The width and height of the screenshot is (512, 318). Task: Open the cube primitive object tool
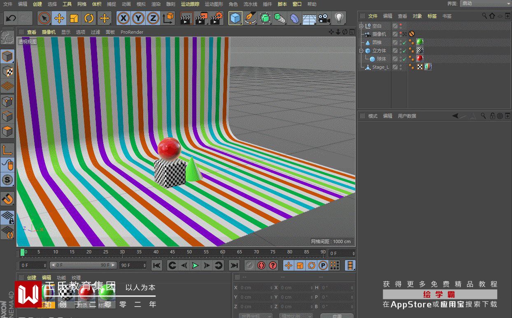235,18
